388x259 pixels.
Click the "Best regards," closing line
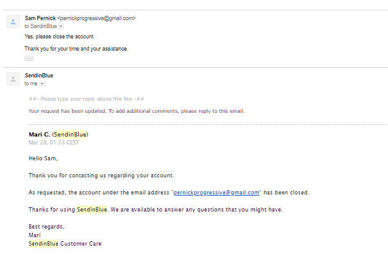click(x=46, y=227)
